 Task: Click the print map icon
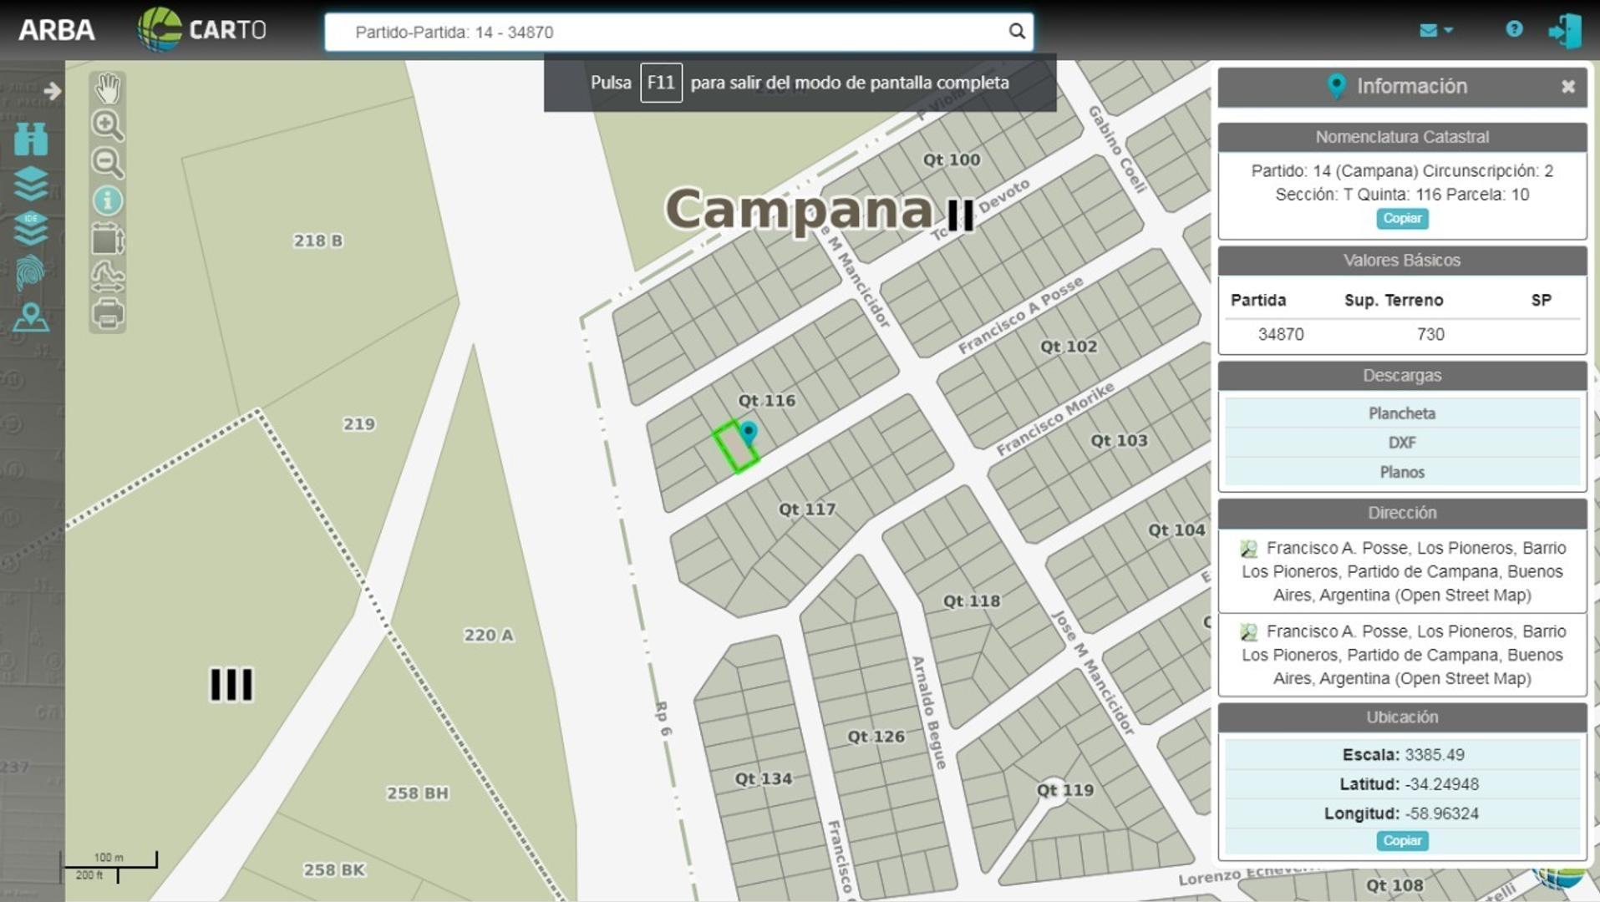click(107, 314)
